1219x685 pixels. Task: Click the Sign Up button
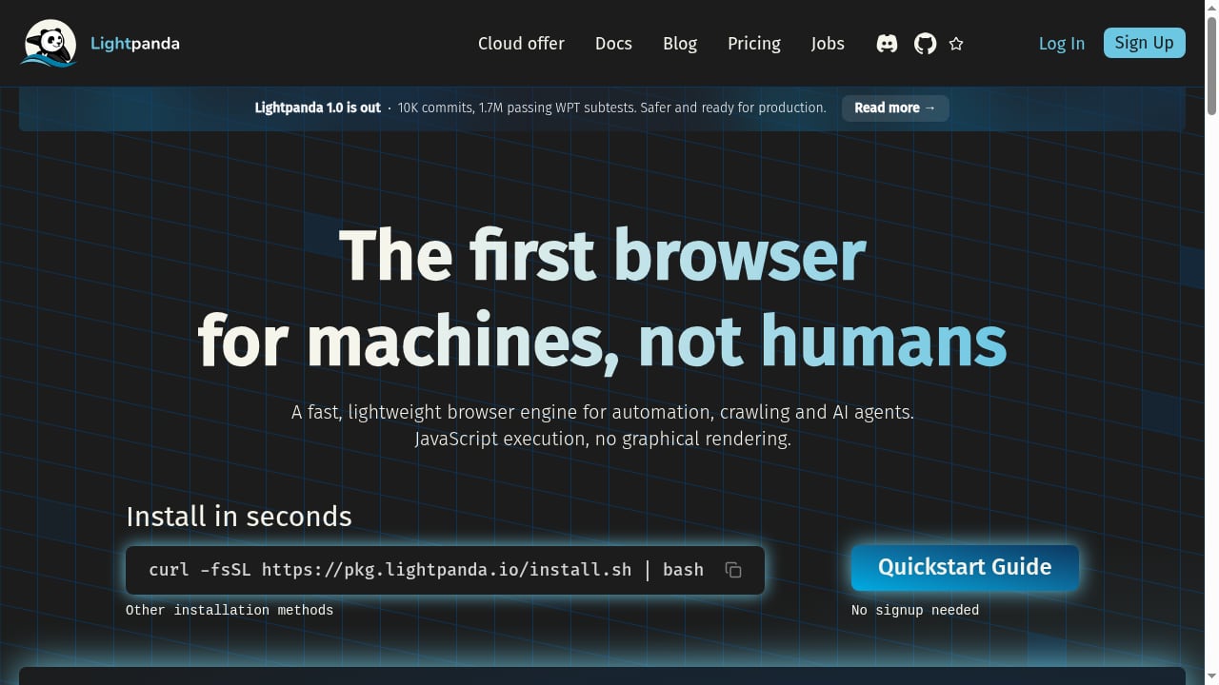pos(1145,43)
